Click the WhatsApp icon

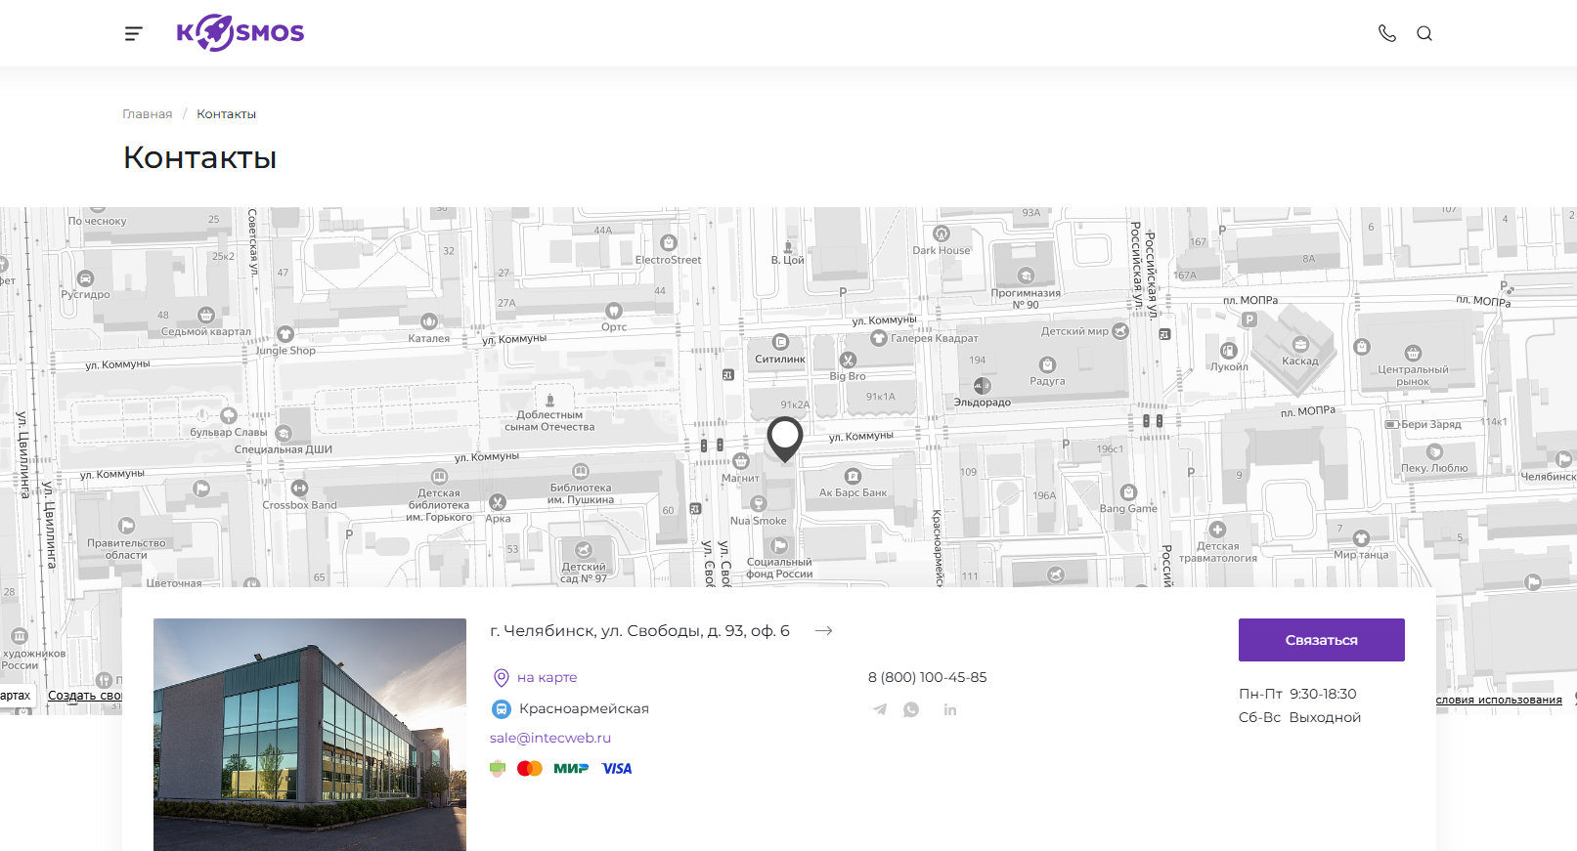click(911, 710)
